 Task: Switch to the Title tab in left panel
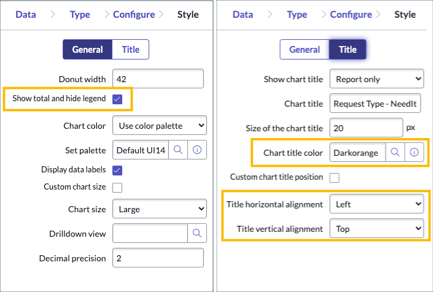[130, 50]
